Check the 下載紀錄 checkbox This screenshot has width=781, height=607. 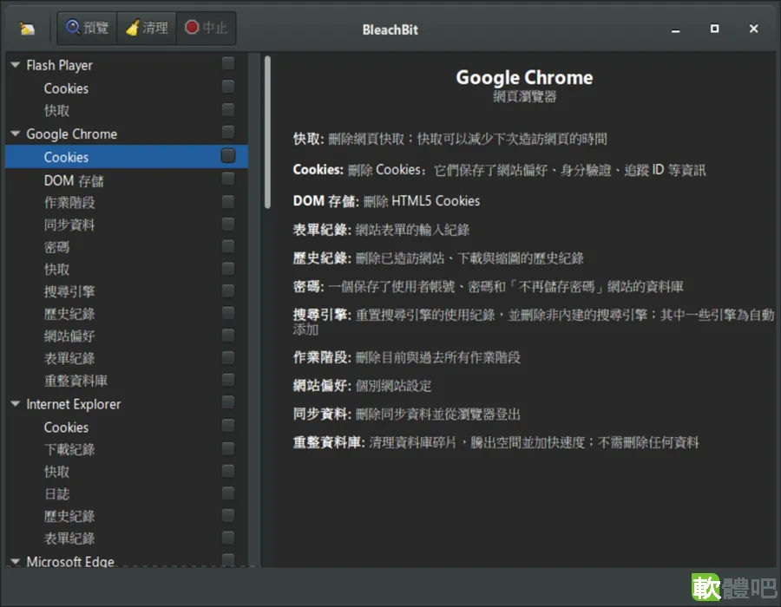(x=227, y=449)
